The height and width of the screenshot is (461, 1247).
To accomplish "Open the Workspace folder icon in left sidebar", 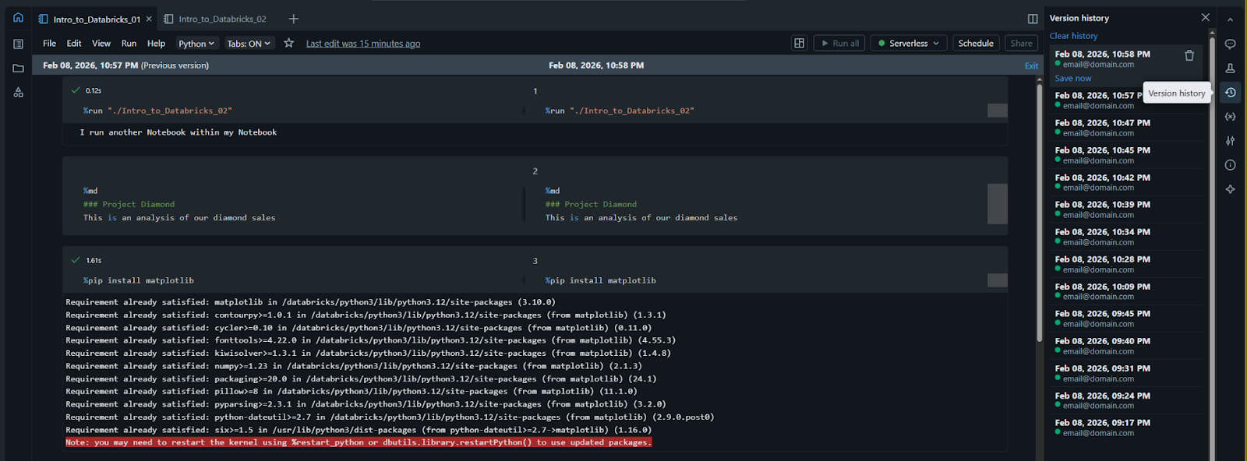I will (18, 69).
